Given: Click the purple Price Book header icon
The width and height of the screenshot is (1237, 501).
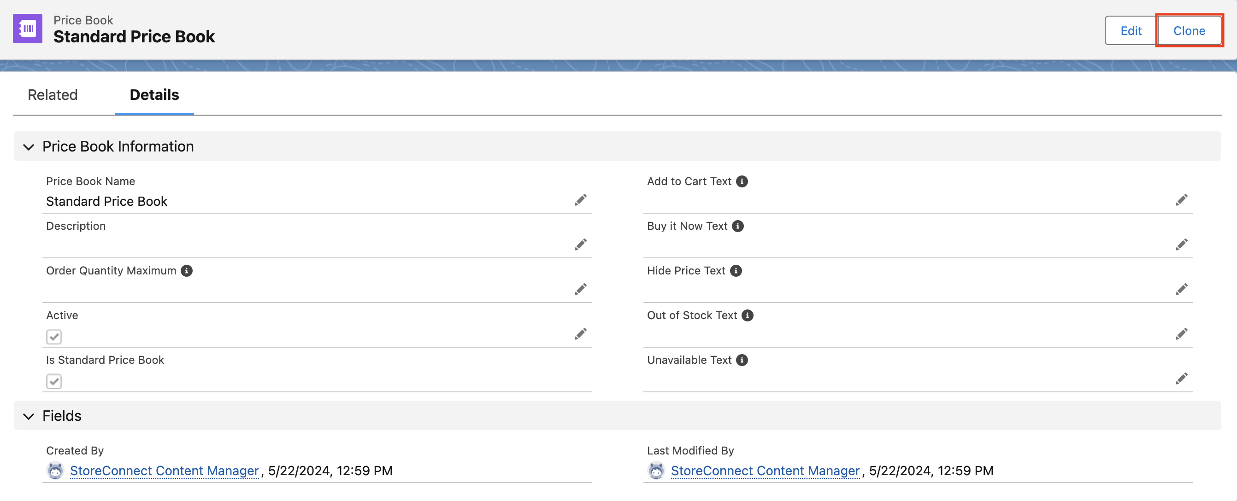Looking at the screenshot, I should click(x=27, y=29).
